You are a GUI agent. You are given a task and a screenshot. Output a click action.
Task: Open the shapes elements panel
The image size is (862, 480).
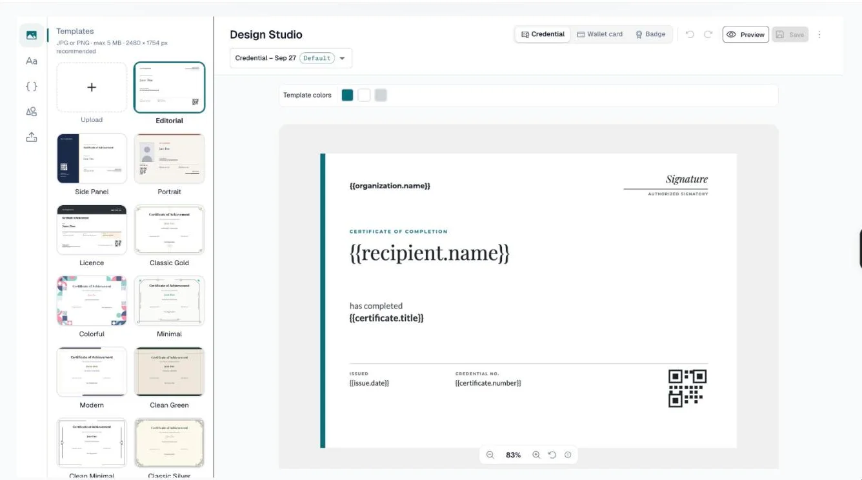[32, 112]
